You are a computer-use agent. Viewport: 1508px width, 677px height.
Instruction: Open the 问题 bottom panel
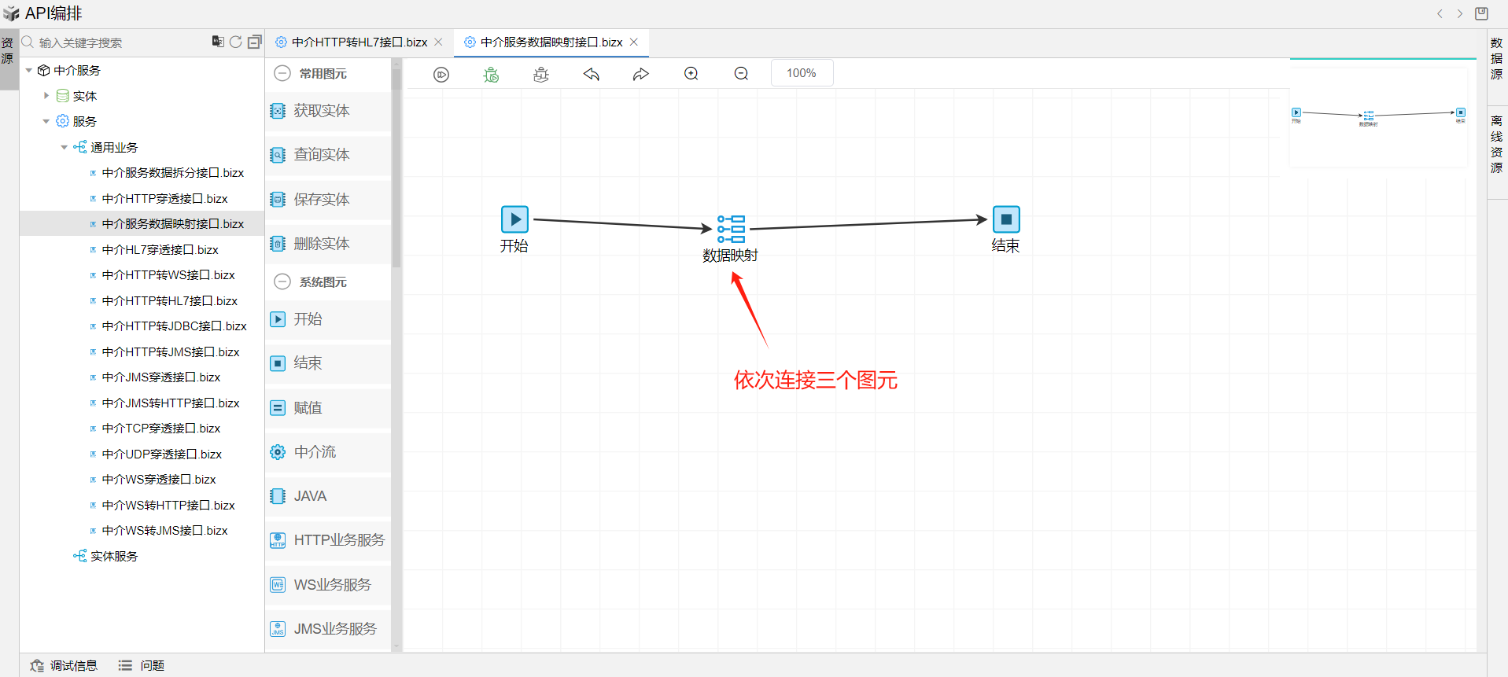(142, 666)
